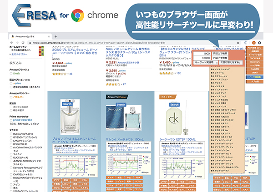The height and width of the screenshot is (192, 273).
Task: Click the タブ分割 sidebar button
Action: click(254, 82)
